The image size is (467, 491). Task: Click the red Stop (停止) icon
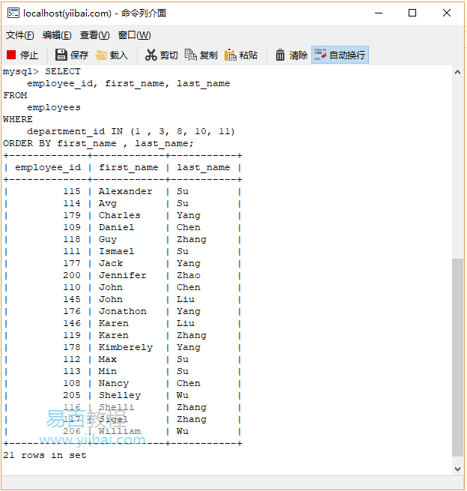(x=11, y=55)
